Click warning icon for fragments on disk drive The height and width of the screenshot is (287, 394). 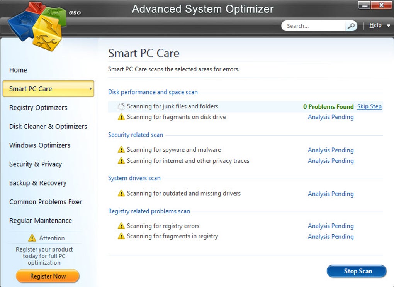(x=121, y=117)
